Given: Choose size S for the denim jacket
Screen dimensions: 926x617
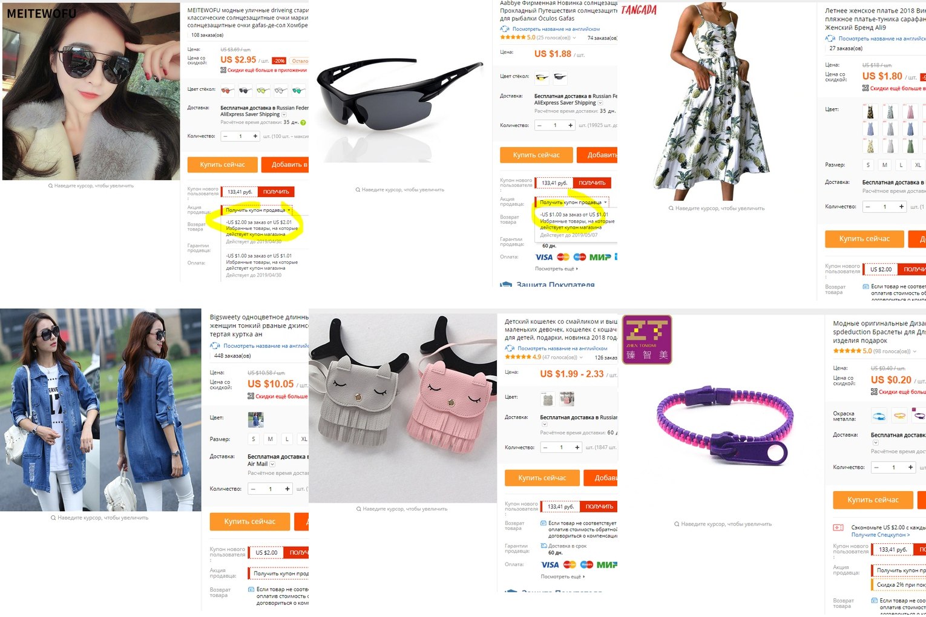Looking at the screenshot, I should 254,439.
